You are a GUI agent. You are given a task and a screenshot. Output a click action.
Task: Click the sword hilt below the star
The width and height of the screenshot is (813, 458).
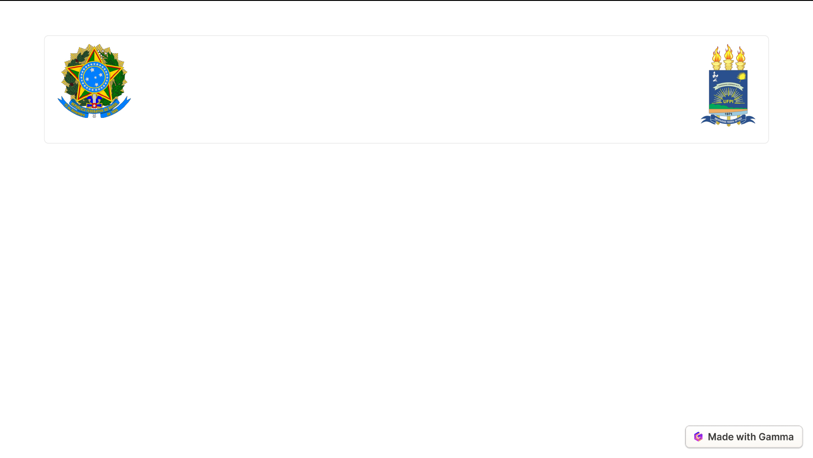click(x=94, y=106)
